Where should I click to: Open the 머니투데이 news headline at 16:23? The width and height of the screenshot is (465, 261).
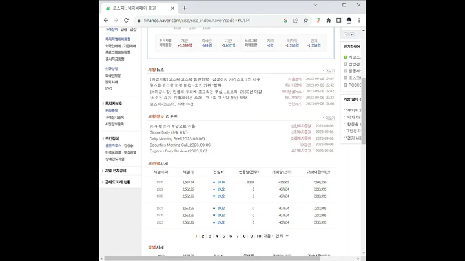[x=198, y=98]
